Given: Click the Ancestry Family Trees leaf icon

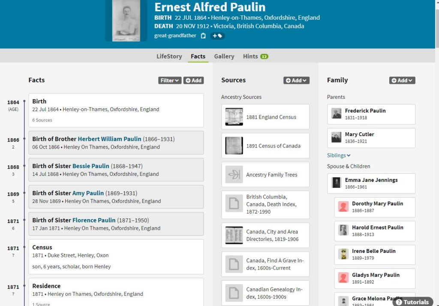Looking at the screenshot, I should pyautogui.click(x=234, y=175).
